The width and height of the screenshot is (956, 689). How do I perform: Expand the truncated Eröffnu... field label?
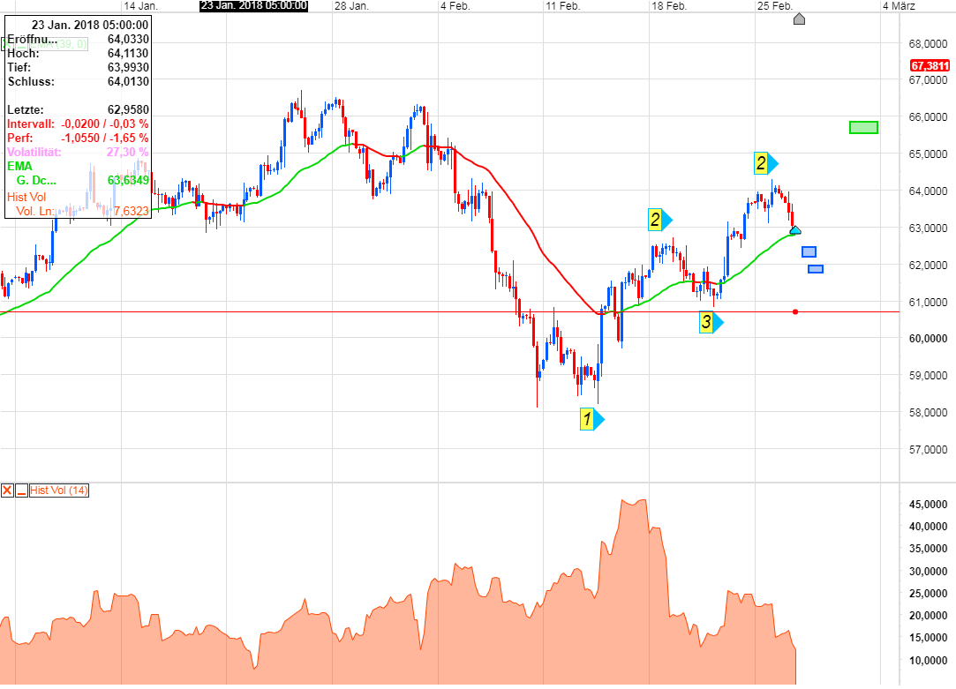pyautogui.click(x=29, y=39)
